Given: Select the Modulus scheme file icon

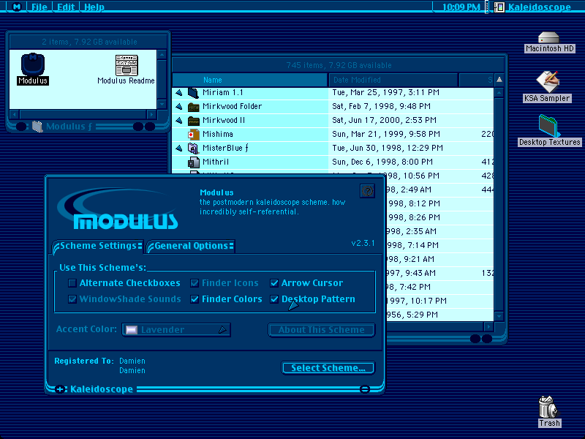Looking at the screenshot, I should [x=33, y=64].
